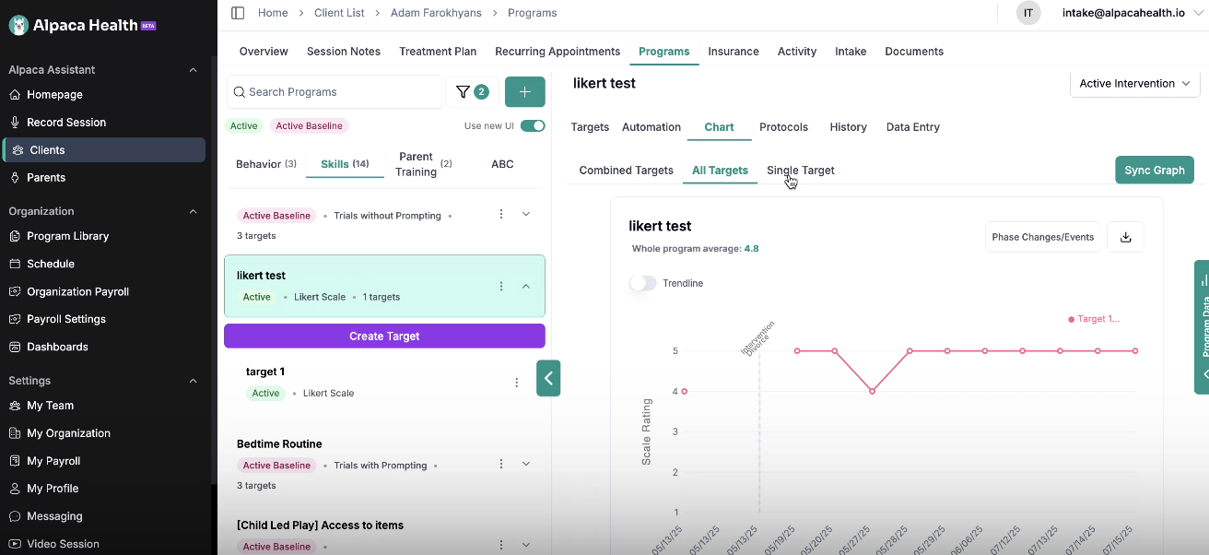1209x555 pixels.
Task: Click the My Organization icon
Action: [x=15, y=433]
